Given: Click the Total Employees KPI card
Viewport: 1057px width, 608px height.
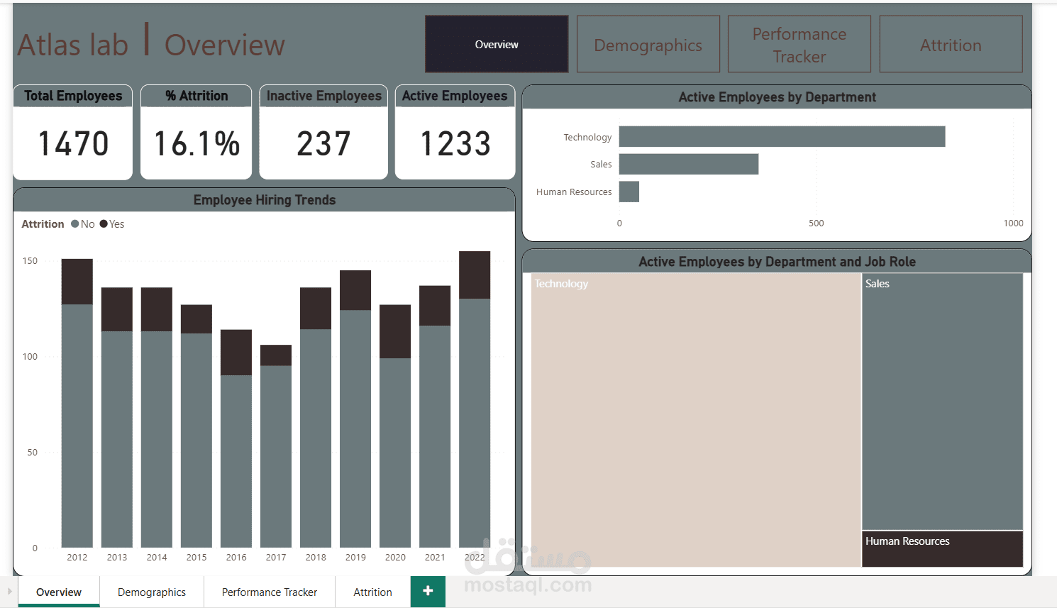Looking at the screenshot, I should 72,132.
